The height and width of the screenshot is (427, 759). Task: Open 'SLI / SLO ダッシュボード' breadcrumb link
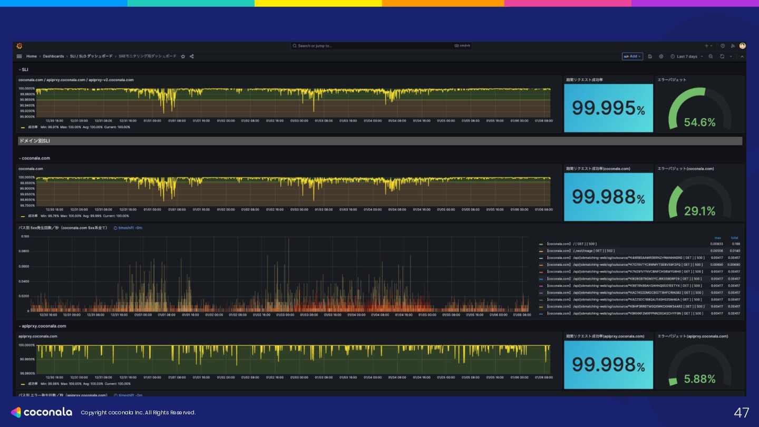[91, 56]
